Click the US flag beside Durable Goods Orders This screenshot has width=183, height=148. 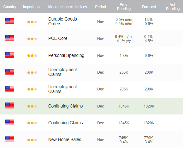(9, 21)
